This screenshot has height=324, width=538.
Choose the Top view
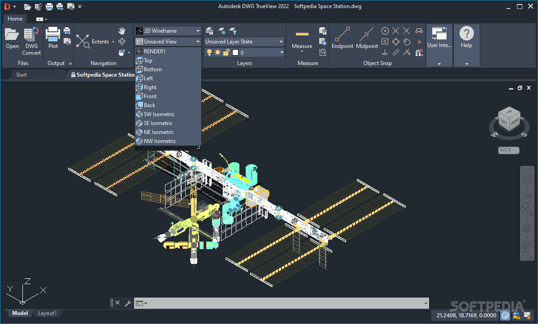168,60
